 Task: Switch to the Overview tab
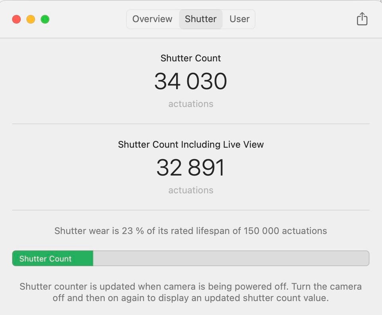click(x=152, y=19)
